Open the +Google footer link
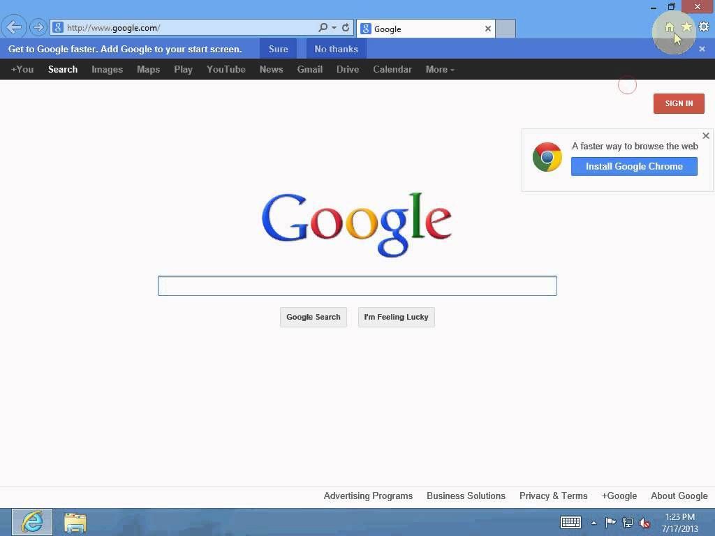The image size is (715, 536). (x=619, y=496)
